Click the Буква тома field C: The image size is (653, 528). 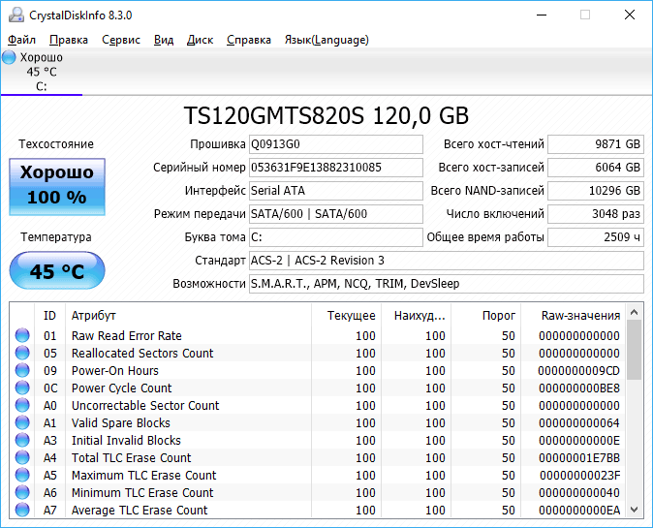coord(336,237)
